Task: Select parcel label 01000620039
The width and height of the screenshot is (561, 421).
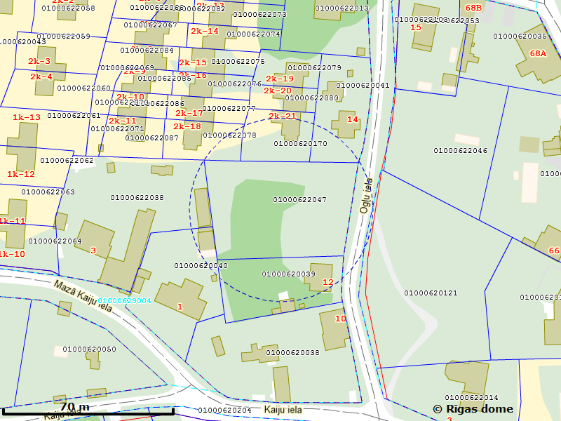Action: tap(288, 274)
